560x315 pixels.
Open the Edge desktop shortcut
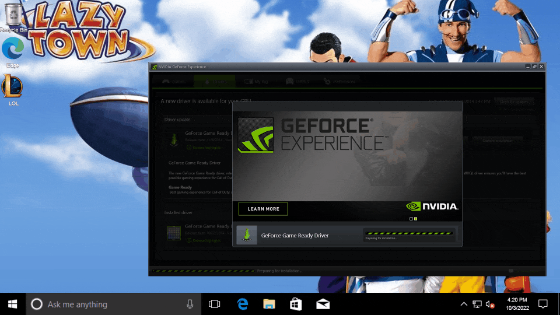tap(13, 51)
